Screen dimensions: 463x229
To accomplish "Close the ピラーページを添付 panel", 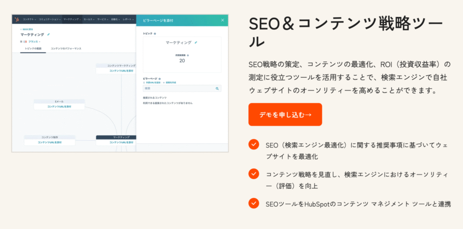I will tap(222, 20).
